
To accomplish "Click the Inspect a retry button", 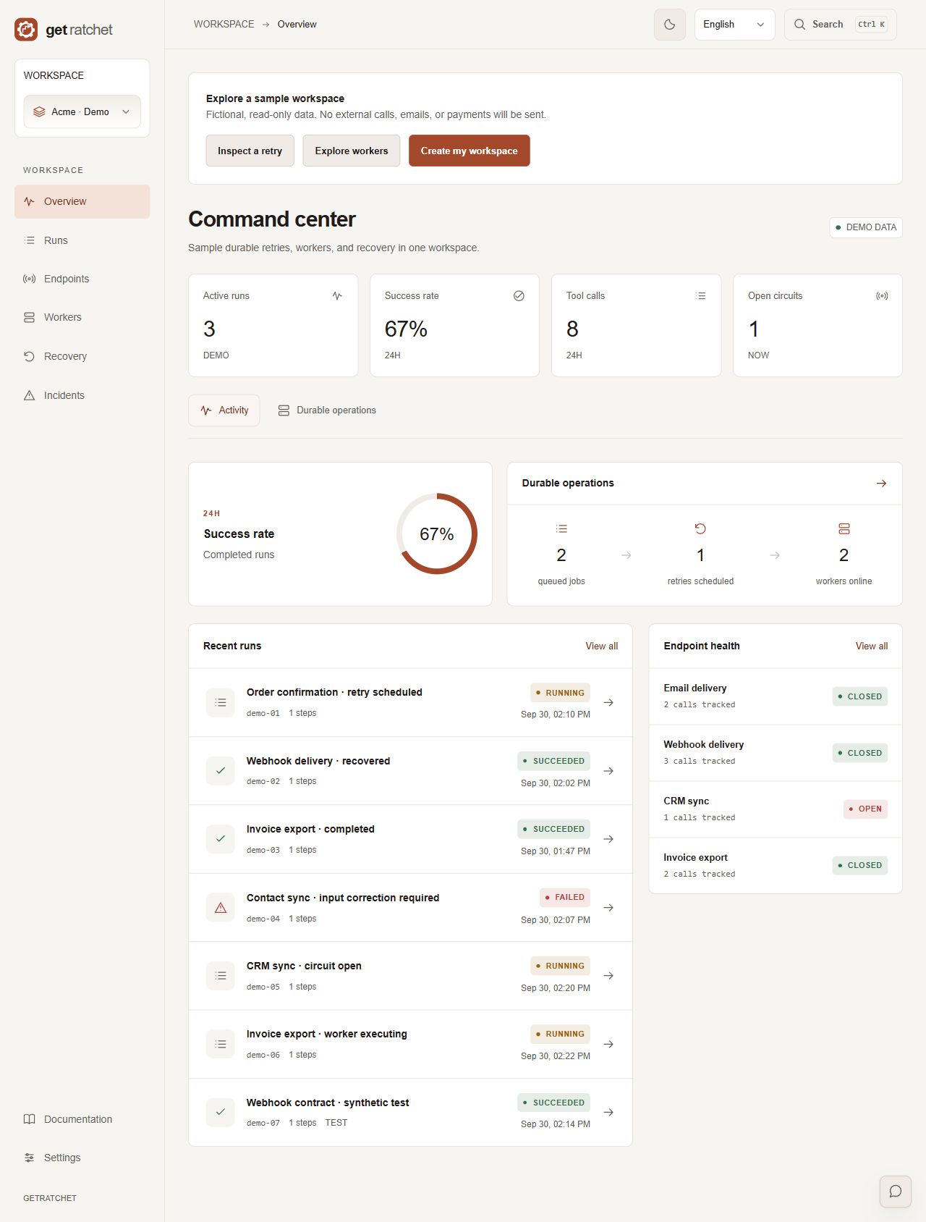I will (x=250, y=151).
